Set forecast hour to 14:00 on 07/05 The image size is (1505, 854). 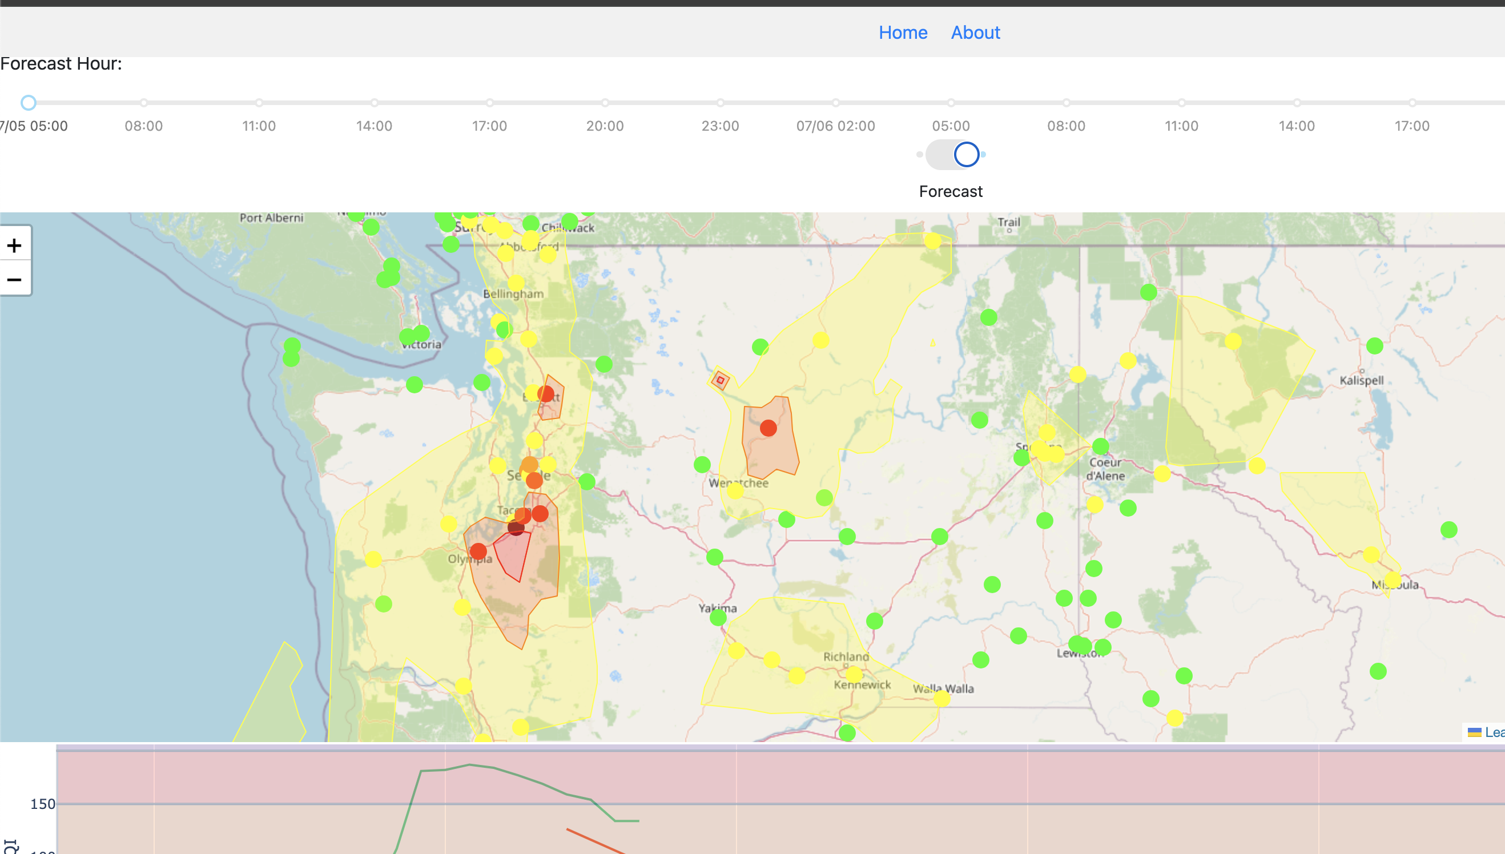(x=374, y=103)
